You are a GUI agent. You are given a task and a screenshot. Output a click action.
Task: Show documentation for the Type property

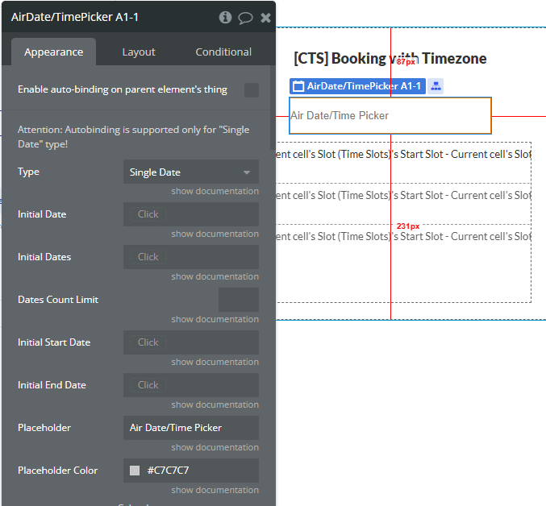click(x=215, y=191)
